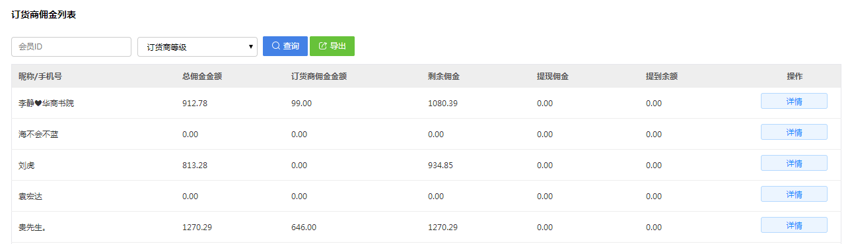Click the 导出 export button
The image size is (852, 244).
tap(332, 46)
